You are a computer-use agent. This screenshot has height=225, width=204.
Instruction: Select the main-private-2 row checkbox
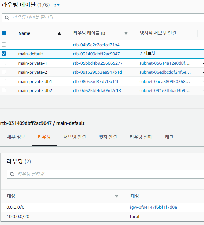4,72
